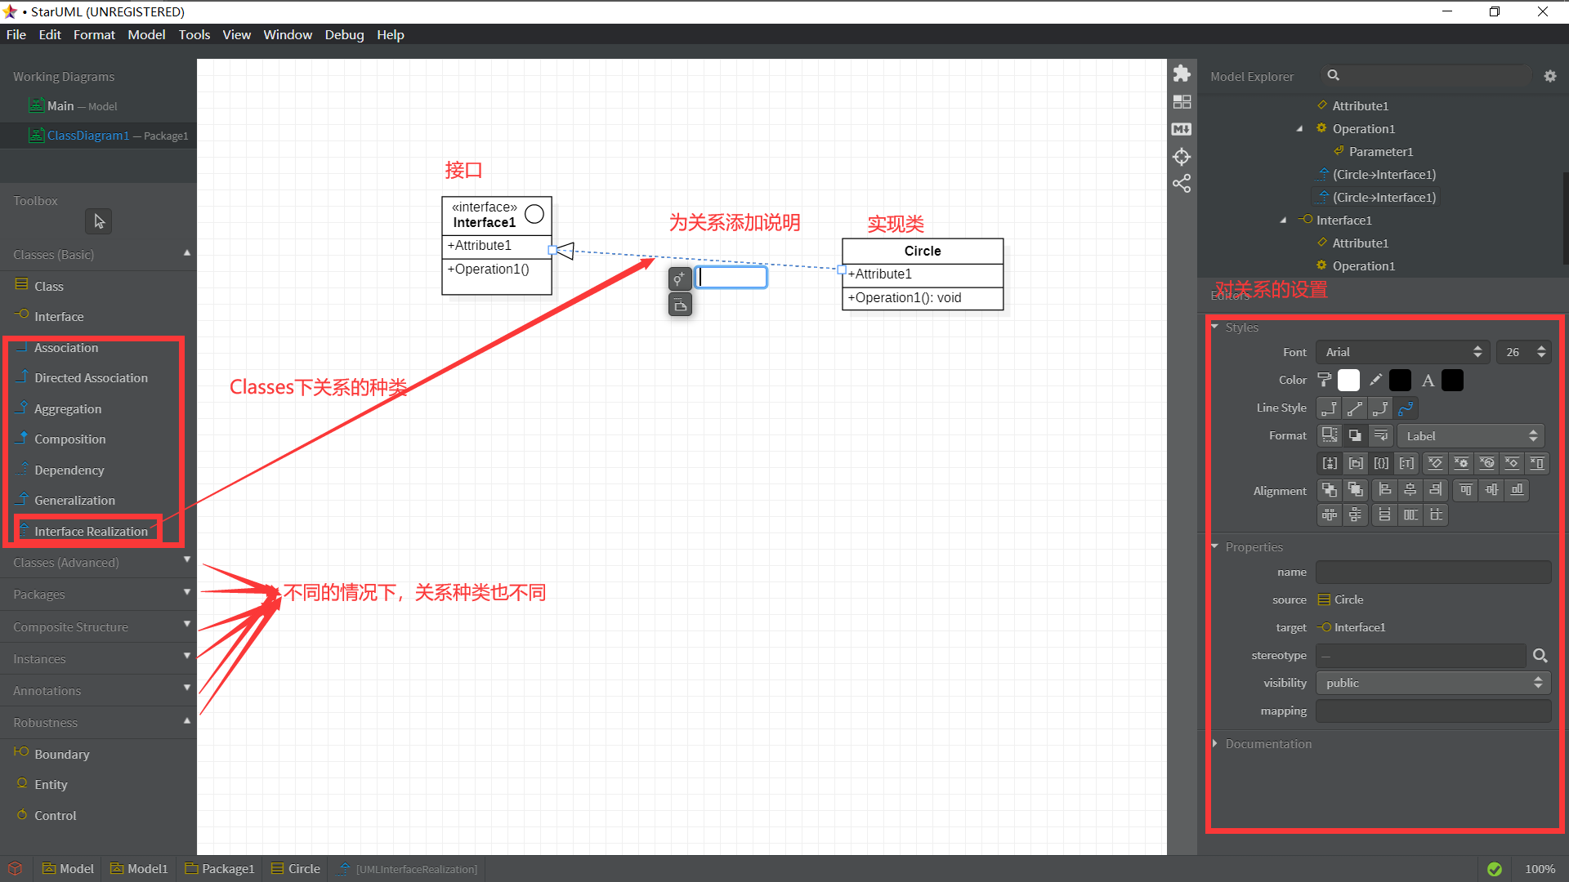Screen dimensions: 1569x882
Task: Choose curved line style
Action: pos(1406,408)
